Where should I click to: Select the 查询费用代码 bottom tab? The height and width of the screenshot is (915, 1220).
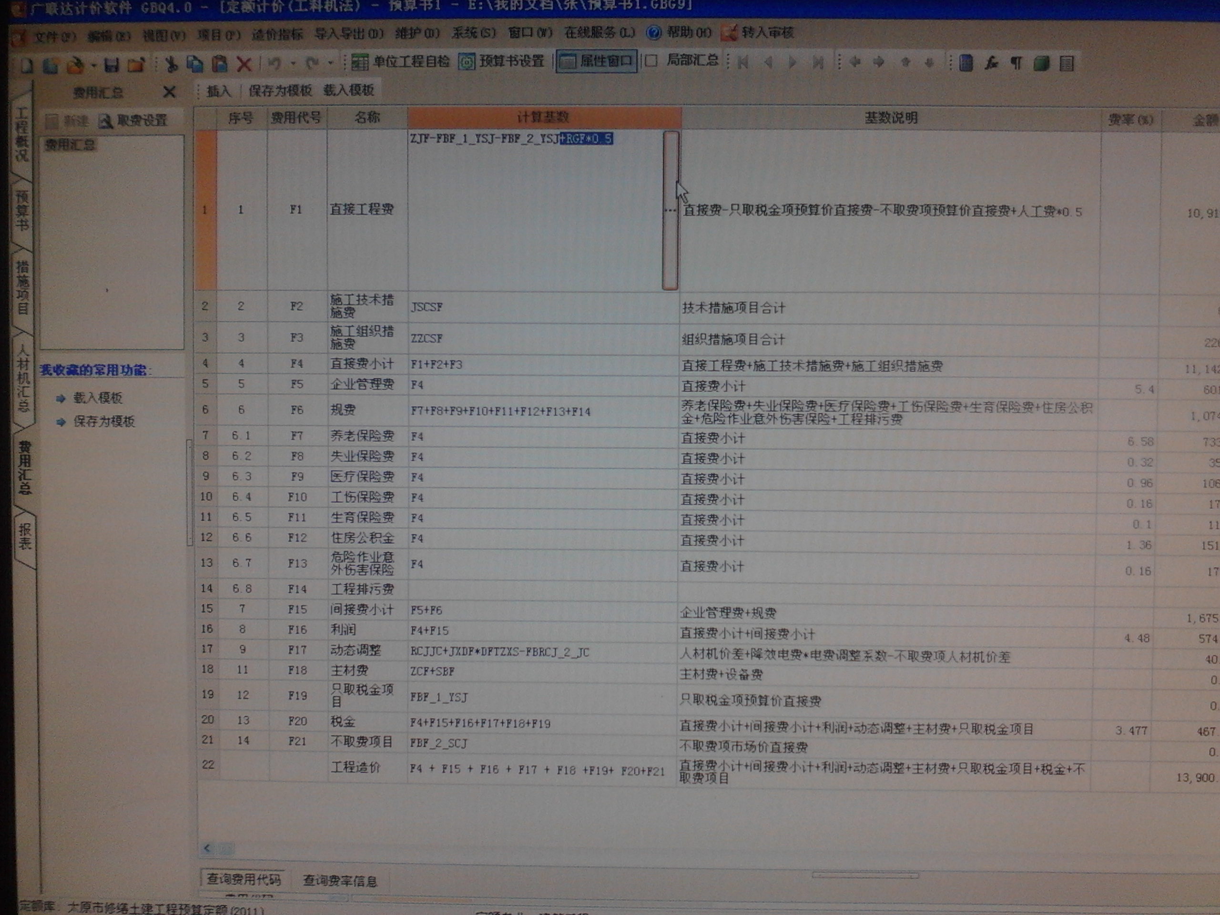click(x=243, y=879)
